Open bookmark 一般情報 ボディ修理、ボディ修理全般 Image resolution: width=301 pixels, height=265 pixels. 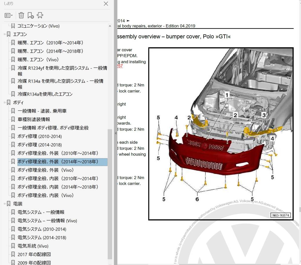pyautogui.click(x=53, y=128)
